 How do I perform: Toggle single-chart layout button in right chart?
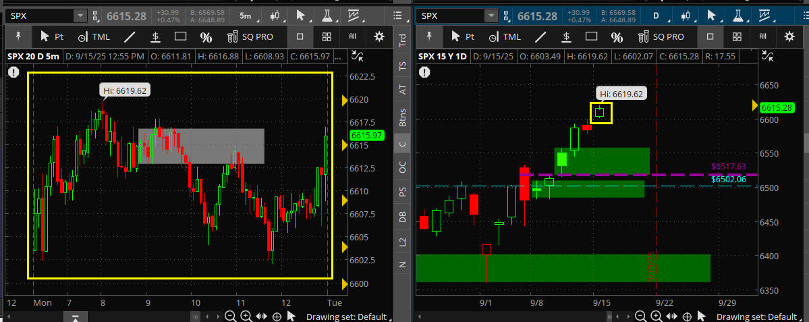pyautogui.click(x=710, y=37)
